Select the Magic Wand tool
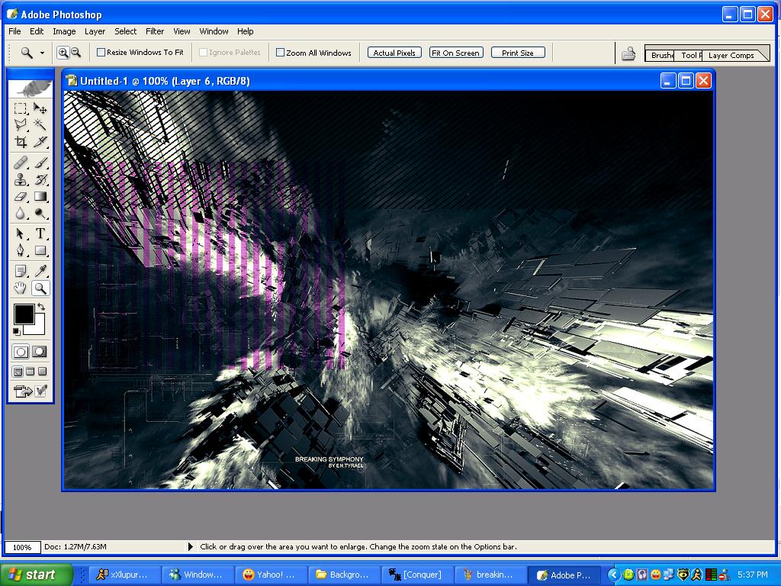781x586 pixels. (40, 125)
